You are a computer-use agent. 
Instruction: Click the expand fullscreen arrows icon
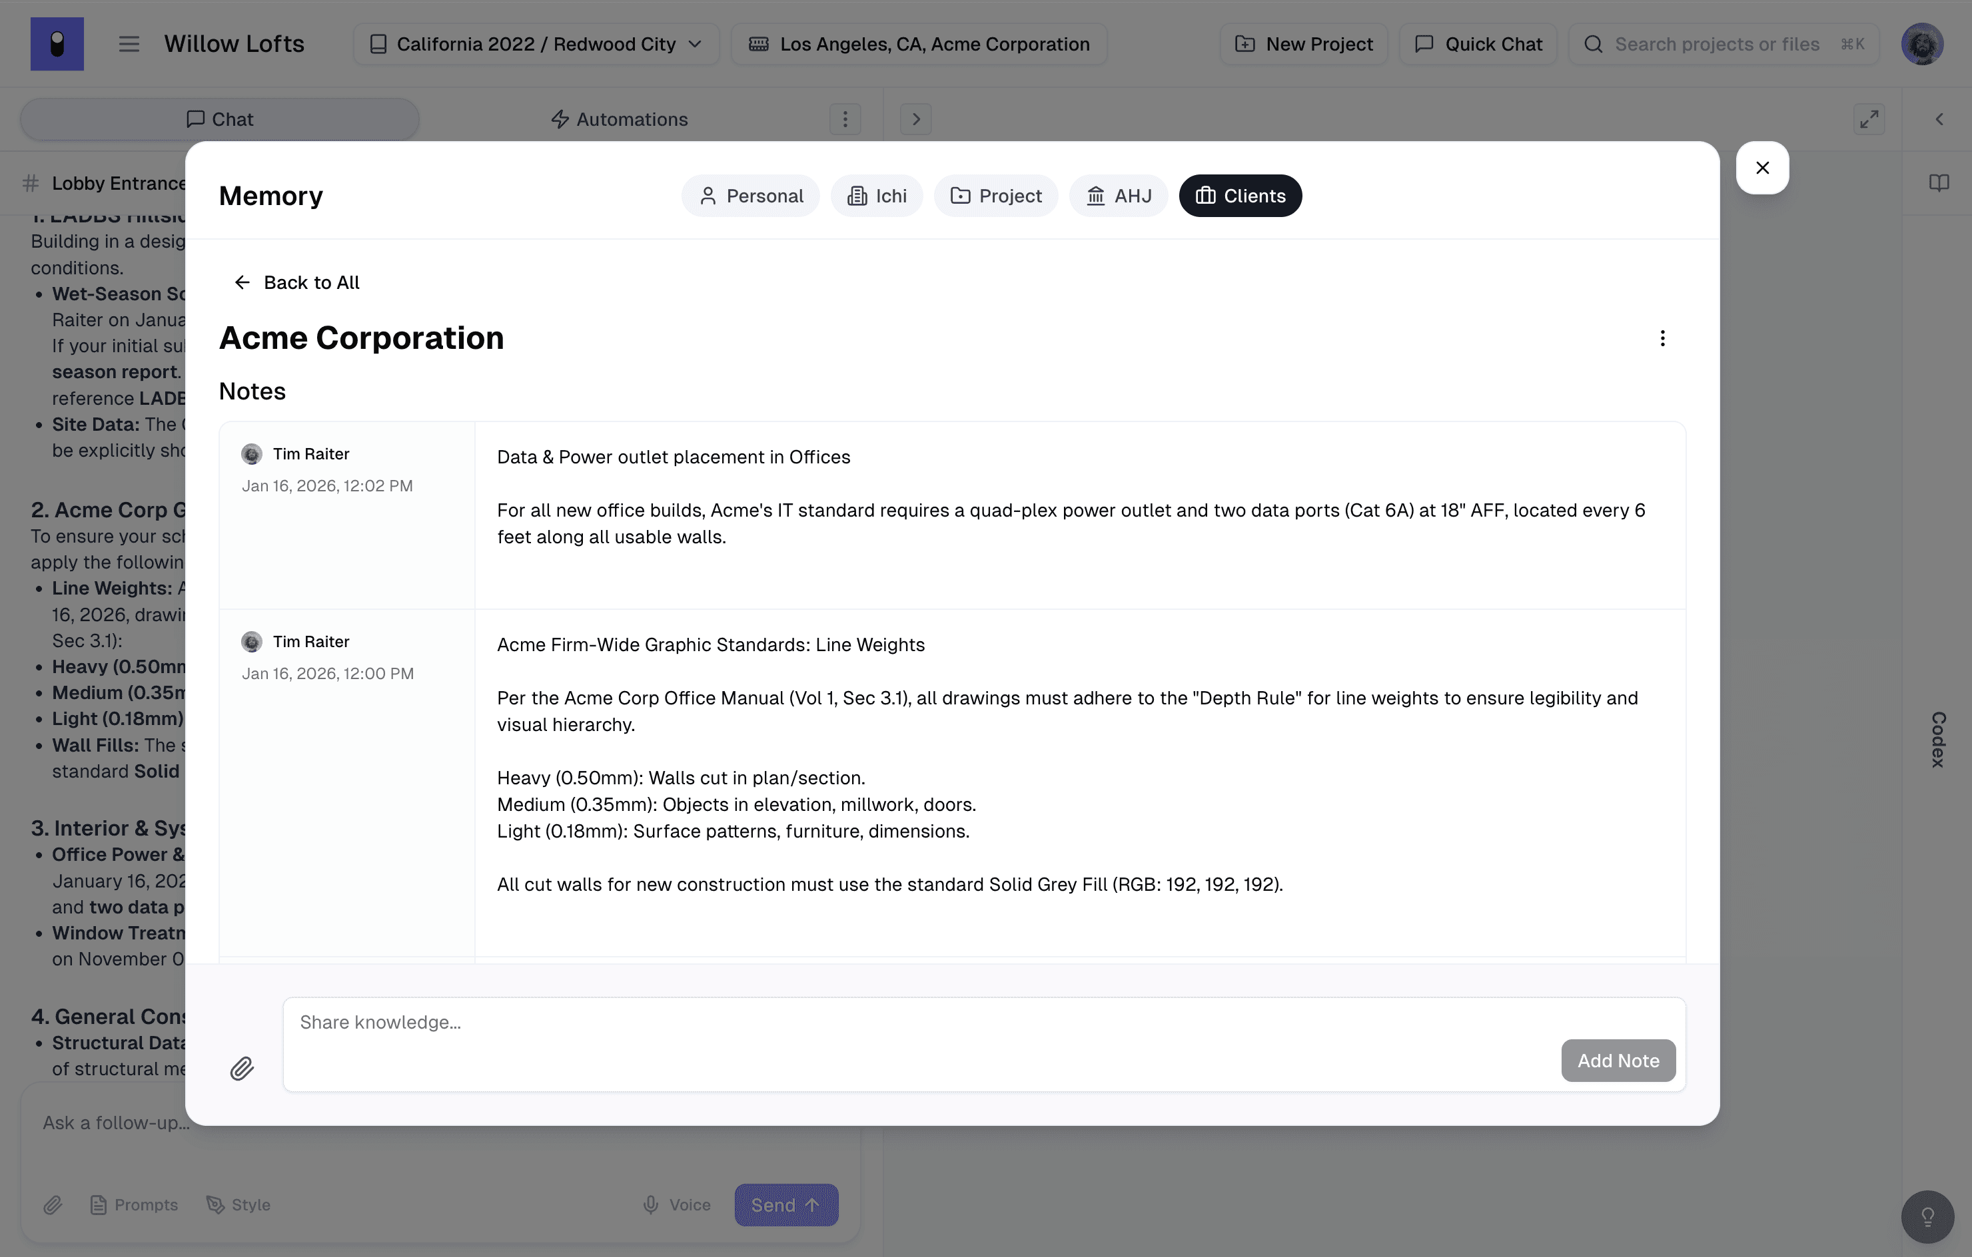point(1868,119)
